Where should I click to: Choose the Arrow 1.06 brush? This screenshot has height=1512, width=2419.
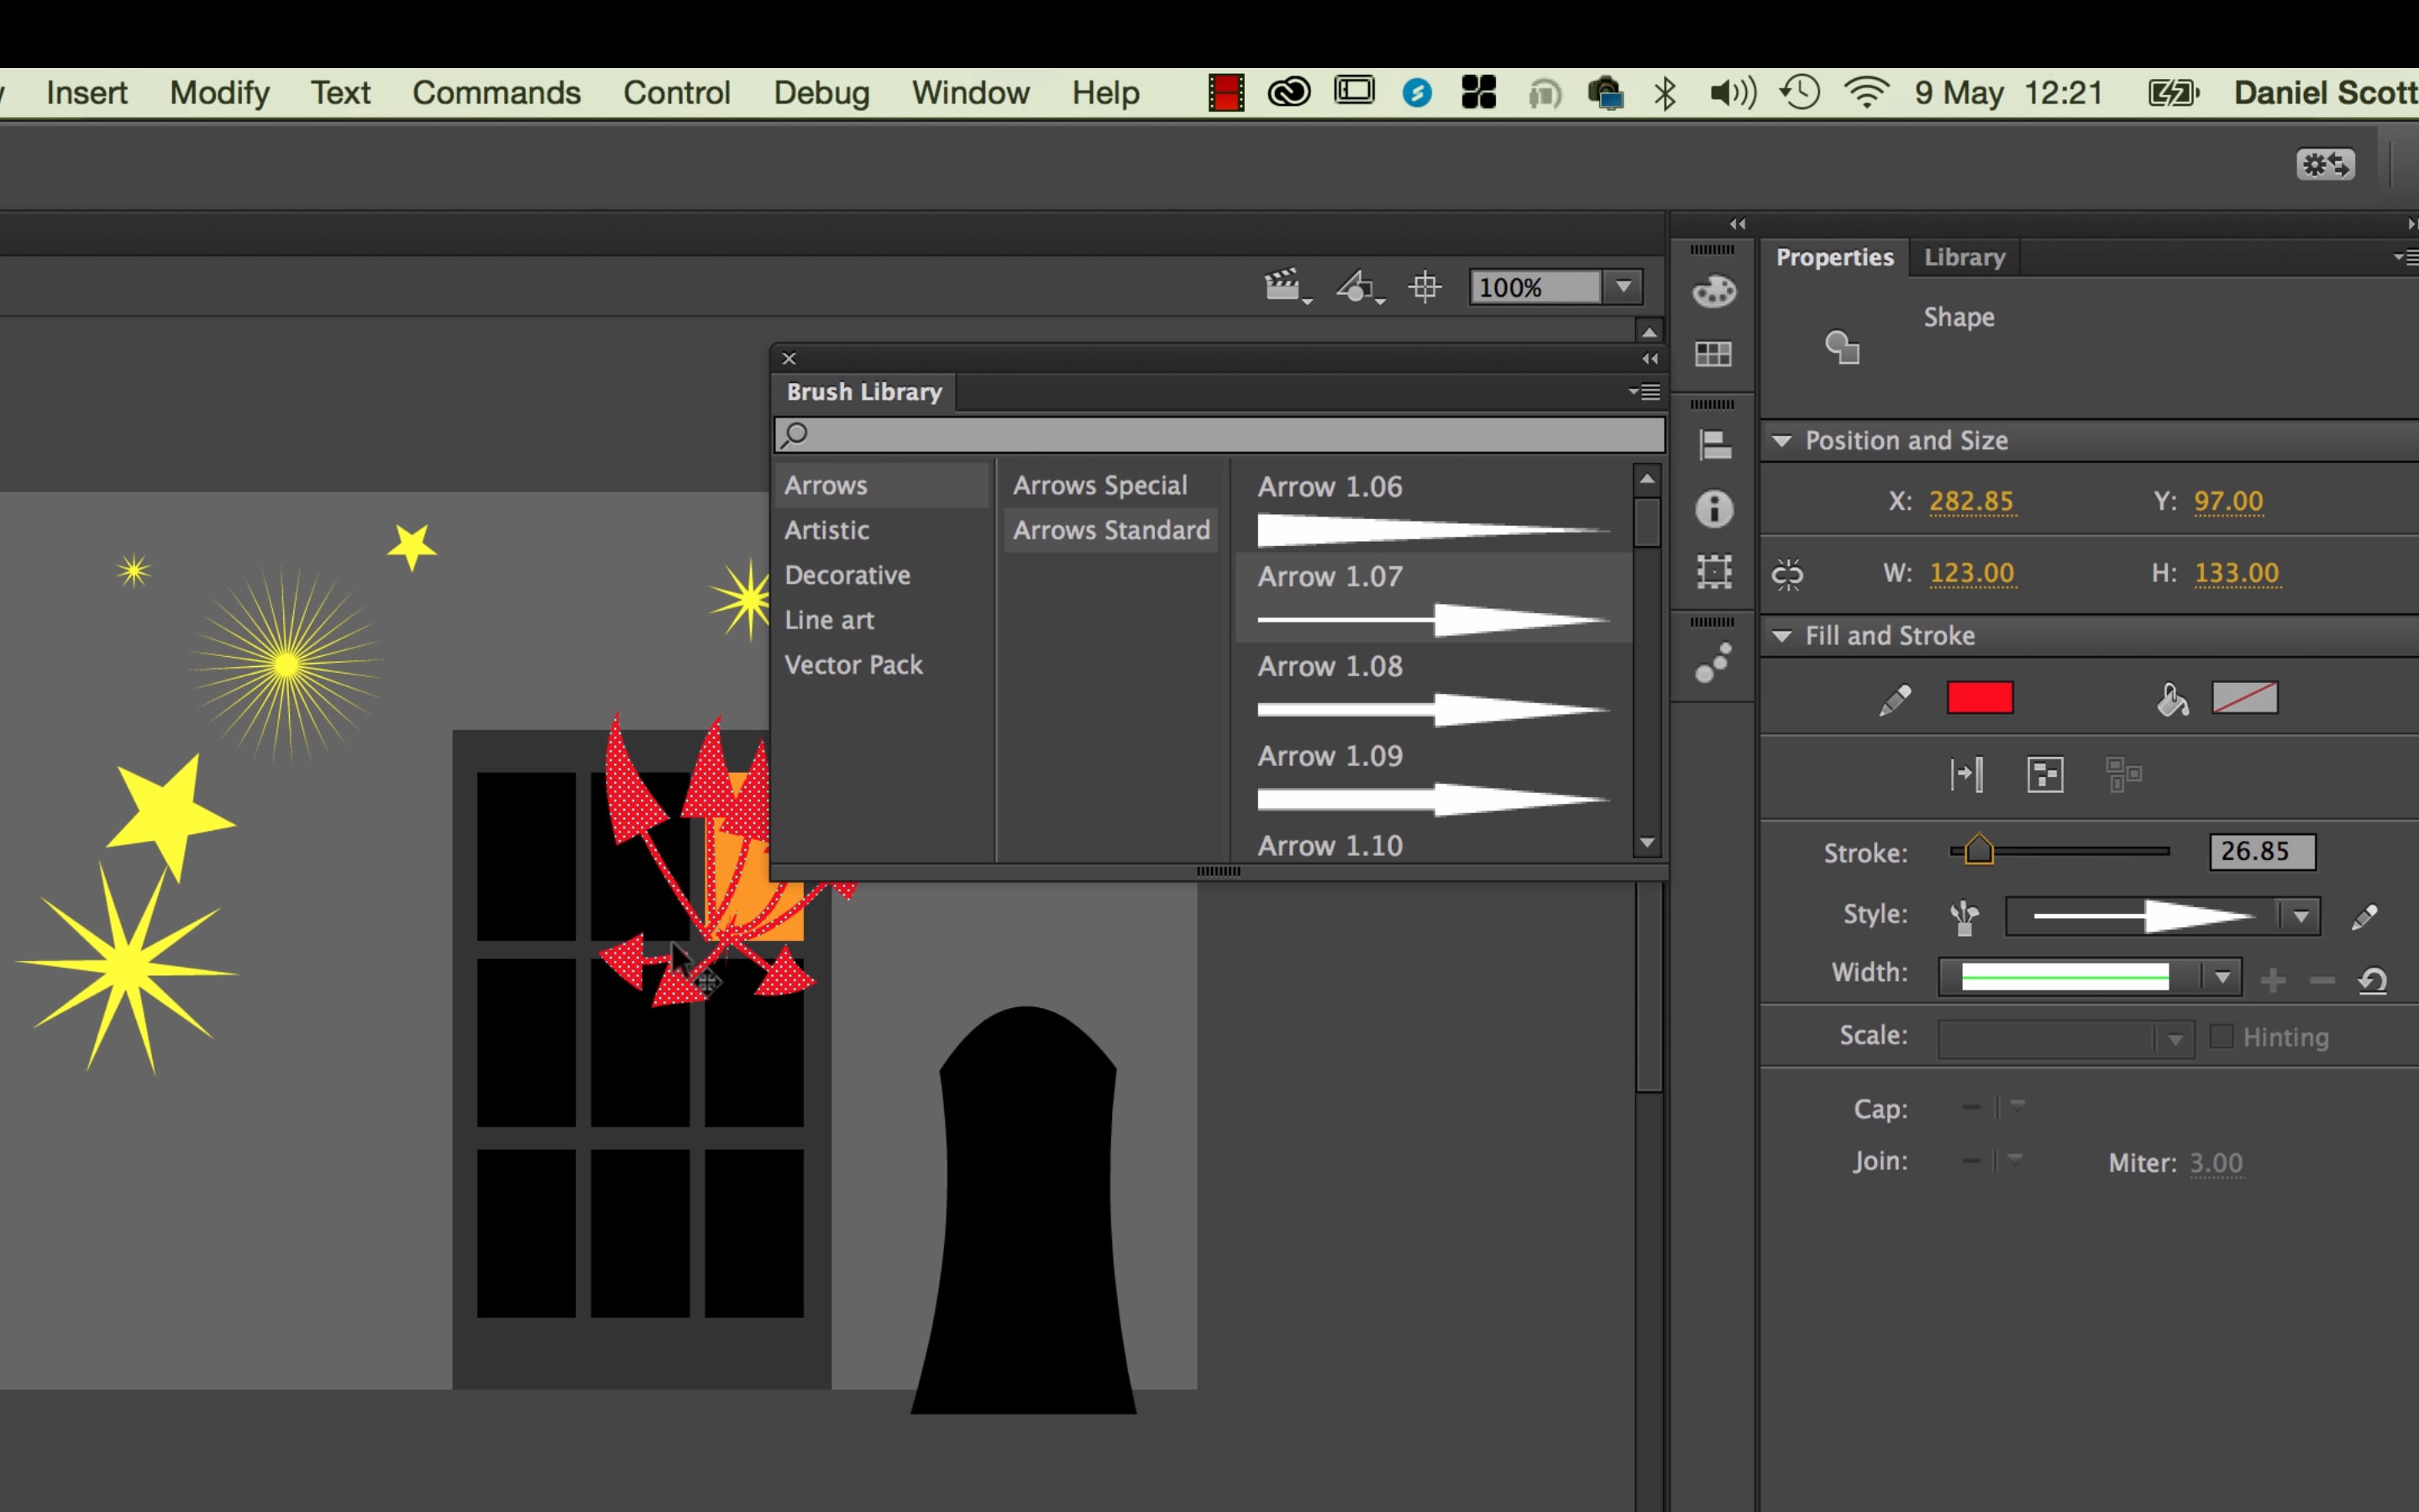pos(1432,508)
